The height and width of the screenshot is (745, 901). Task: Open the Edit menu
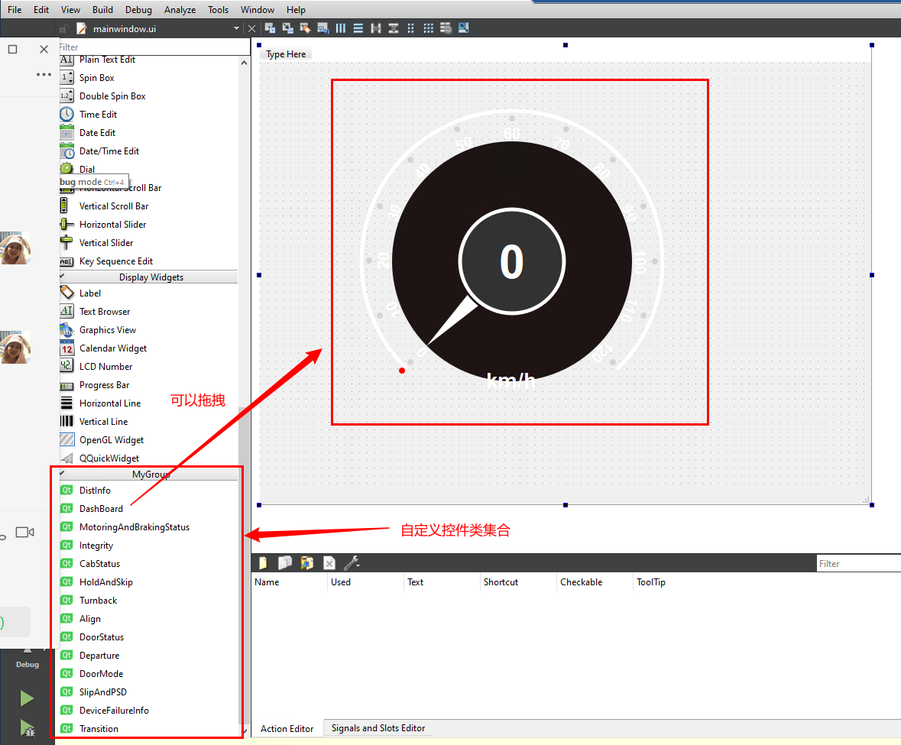(x=41, y=10)
